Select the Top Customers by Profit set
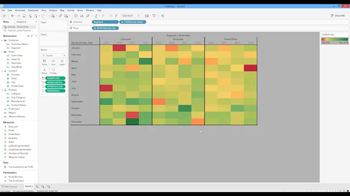Image resolution: width=350 pixels, height=196 pixels. (x=21, y=167)
